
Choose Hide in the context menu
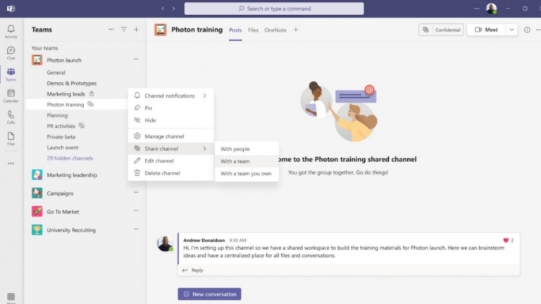point(170,120)
